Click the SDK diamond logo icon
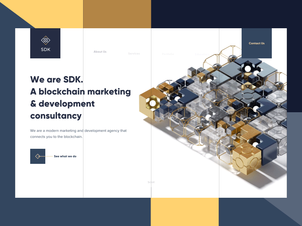This screenshot has width=302, height=226. [45, 40]
